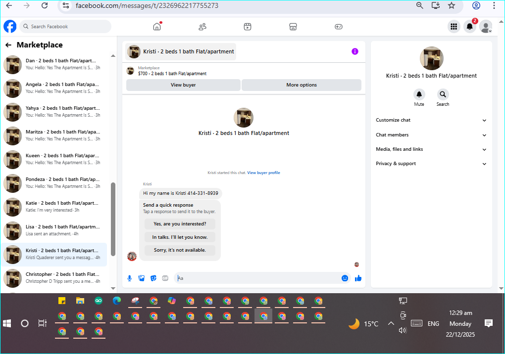
Task: Click the message input box 'Aa'
Action: [x=257, y=278]
